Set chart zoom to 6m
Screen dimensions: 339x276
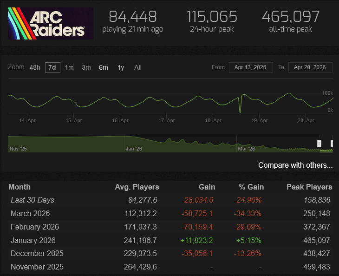(104, 67)
